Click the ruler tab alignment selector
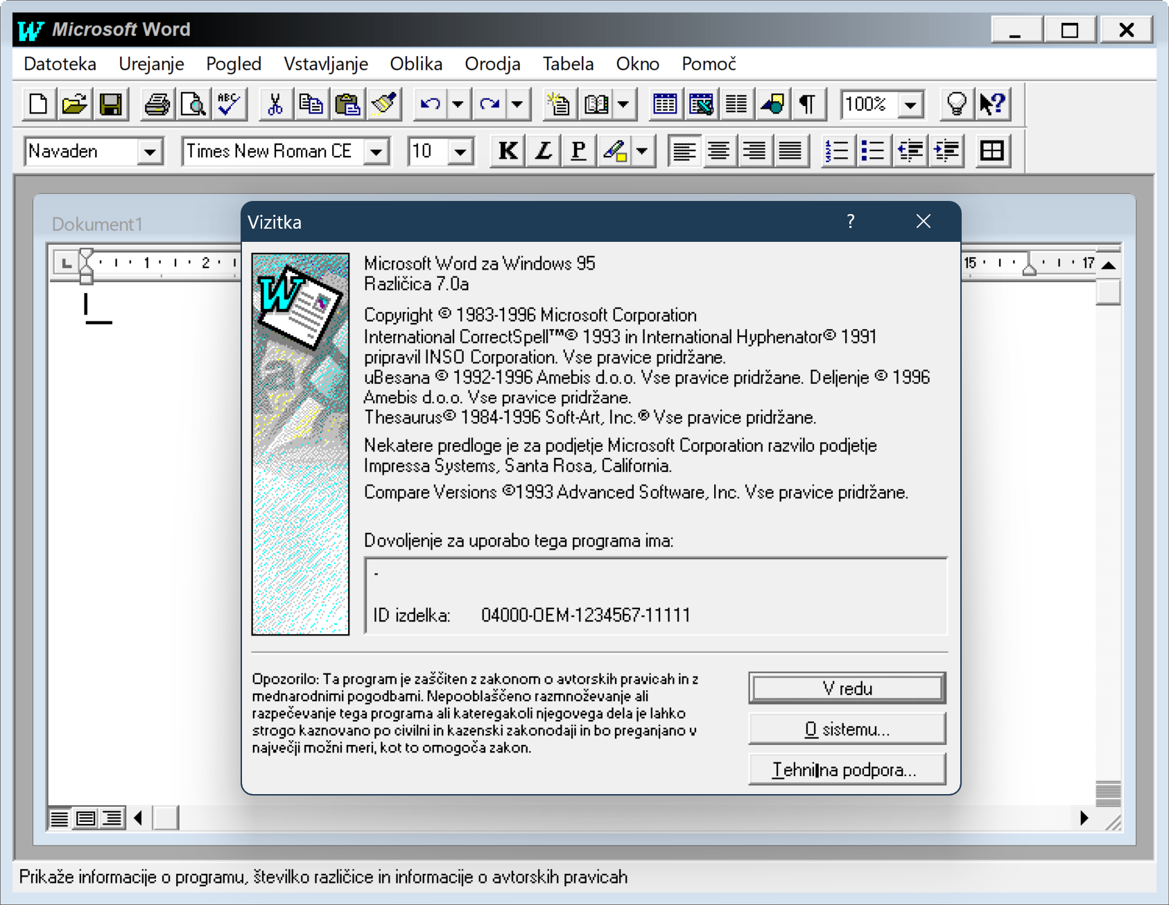 (x=66, y=263)
